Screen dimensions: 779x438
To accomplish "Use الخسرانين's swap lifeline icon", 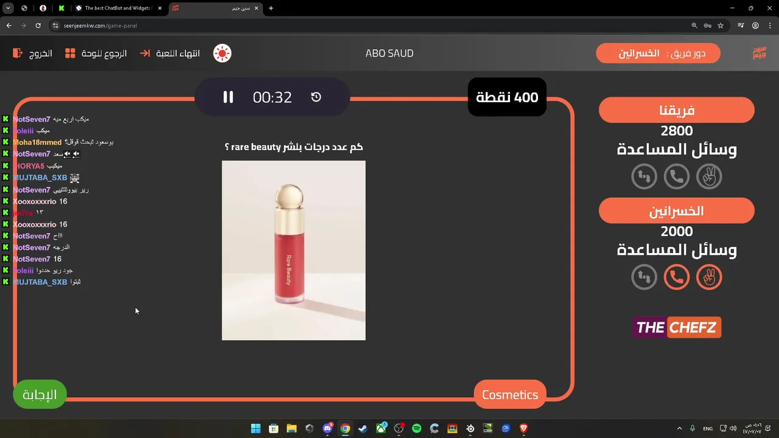I will [645, 277].
